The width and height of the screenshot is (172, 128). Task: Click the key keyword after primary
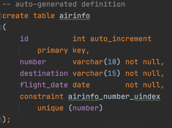(81, 51)
